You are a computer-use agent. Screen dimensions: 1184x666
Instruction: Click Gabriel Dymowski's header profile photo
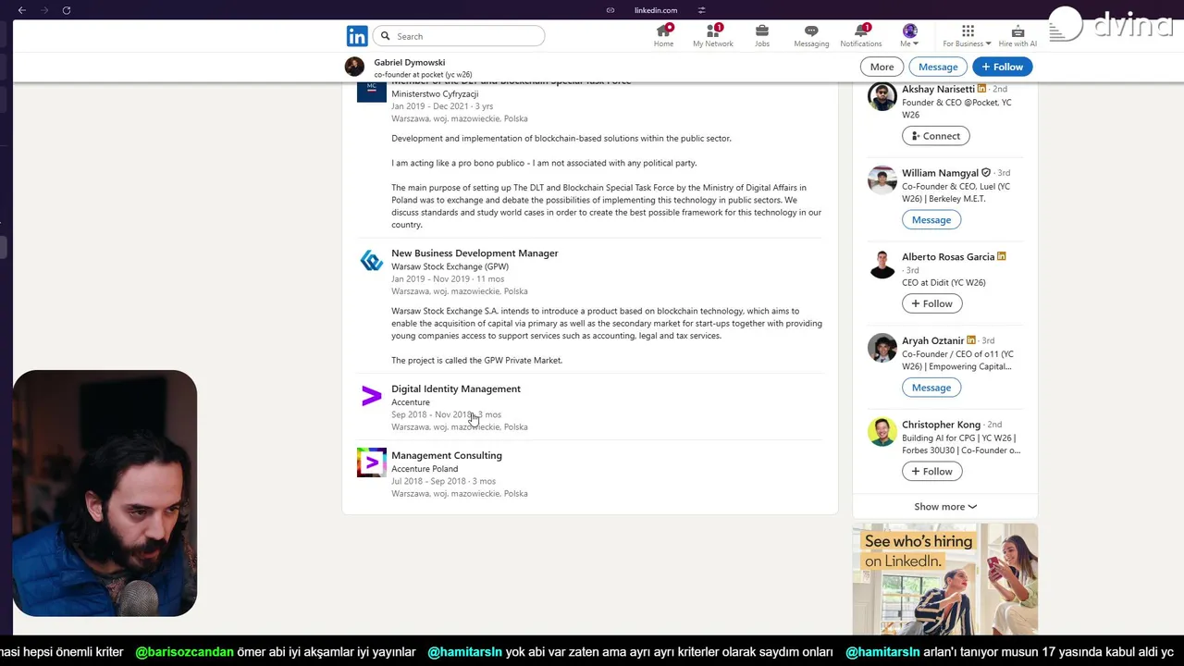point(354,67)
